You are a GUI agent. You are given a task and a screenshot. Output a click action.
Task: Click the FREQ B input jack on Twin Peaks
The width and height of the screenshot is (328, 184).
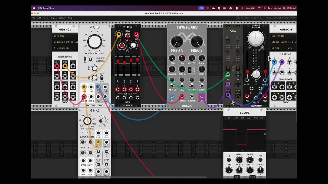coord(192,97)
